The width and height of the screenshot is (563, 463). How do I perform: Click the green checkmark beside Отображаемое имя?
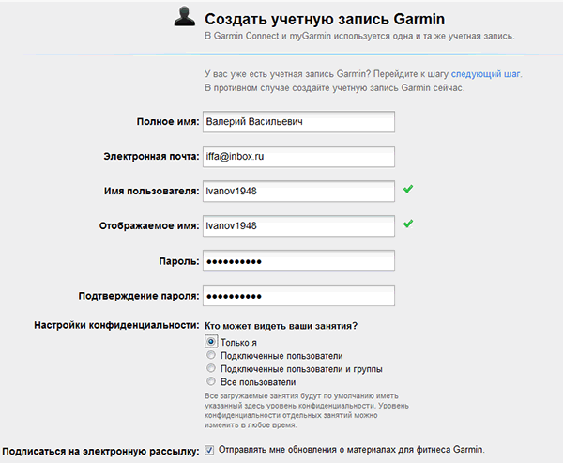pos(408,224)
